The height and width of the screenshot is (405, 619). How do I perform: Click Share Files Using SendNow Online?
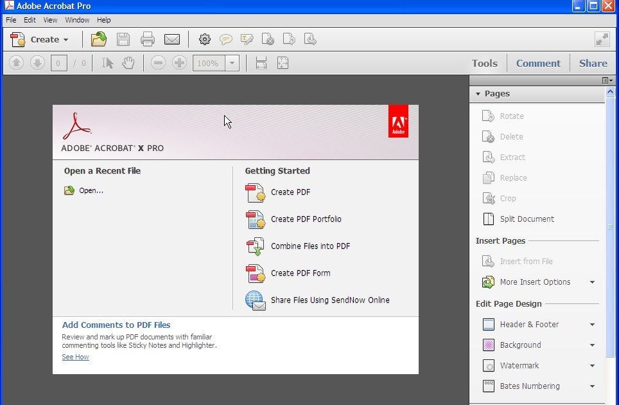click(317, 300)
